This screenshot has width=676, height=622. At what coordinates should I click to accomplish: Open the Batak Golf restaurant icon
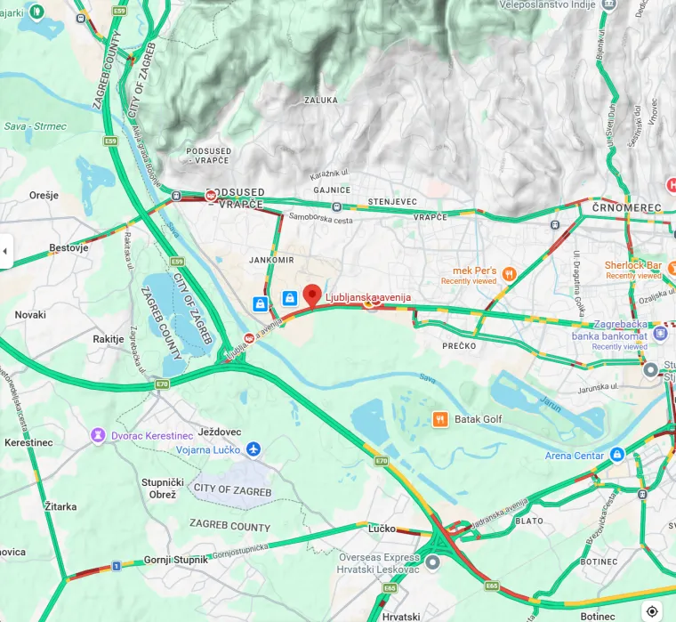440,419
